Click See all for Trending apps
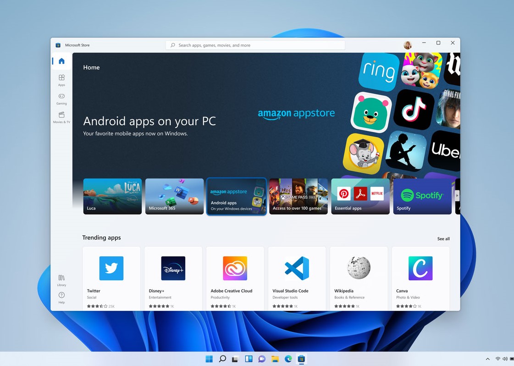The height and width of the screenshot is (366, 514). 443,239
